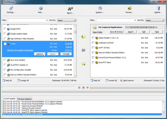This screenshot has width=167, height=119.
Task: Click the Import button
Action: click(131, 32)
